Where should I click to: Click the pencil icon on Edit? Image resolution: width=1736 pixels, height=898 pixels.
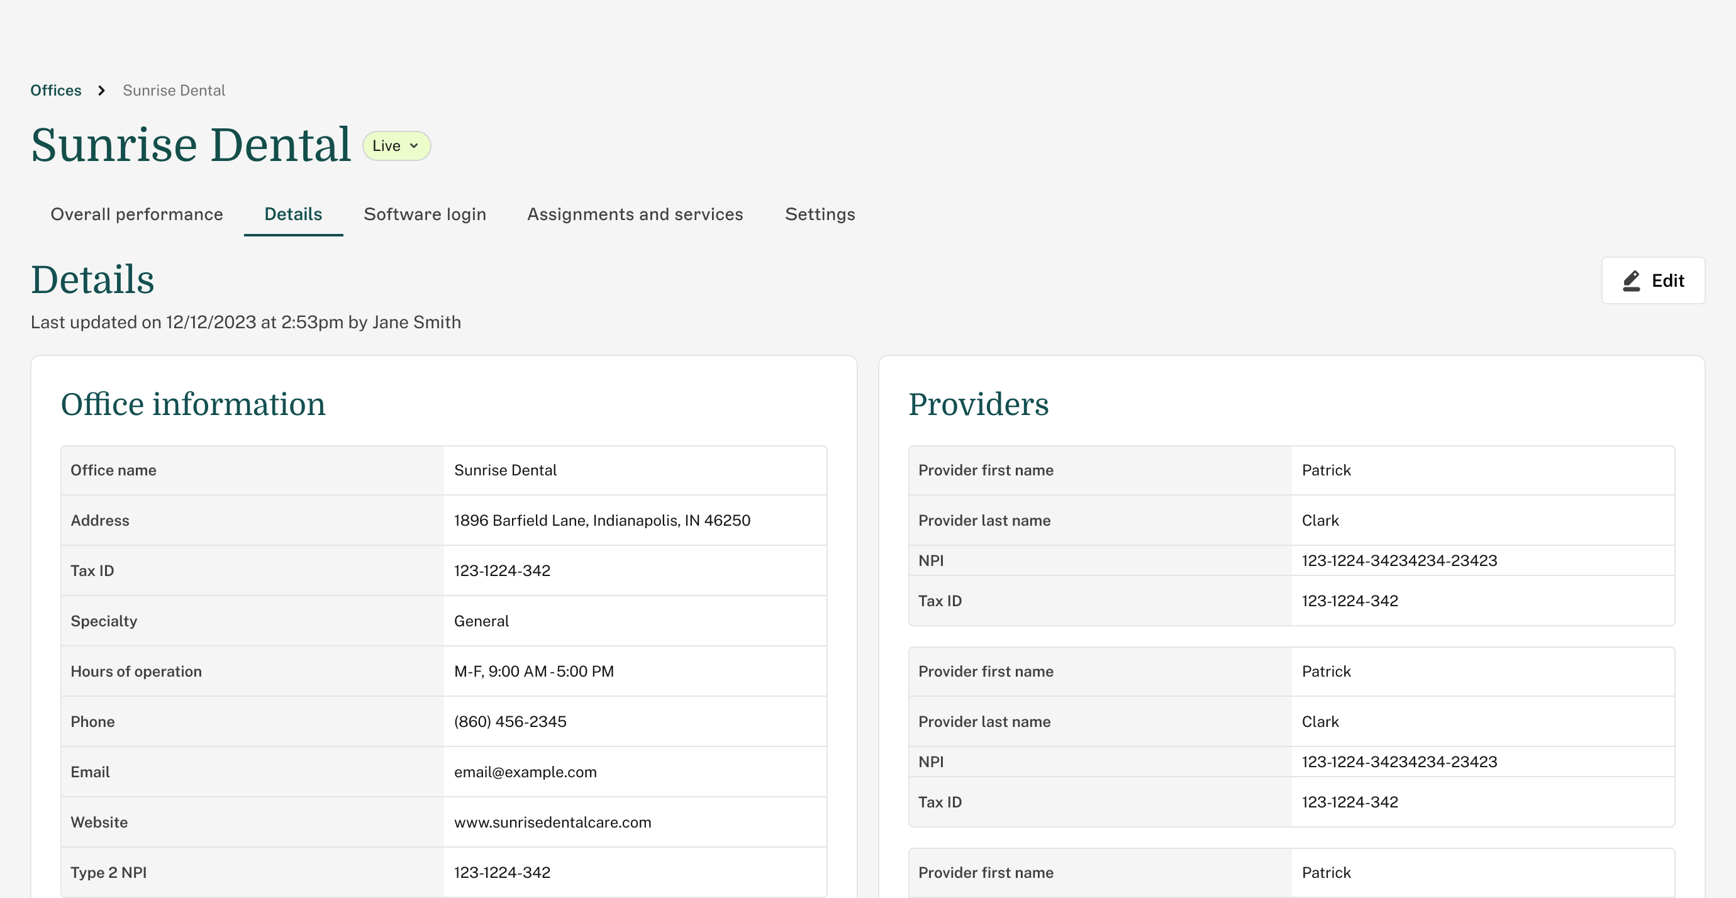(1632, 281)
